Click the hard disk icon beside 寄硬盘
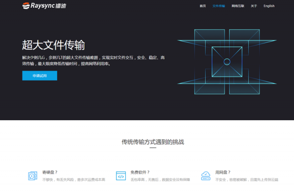 (33, 176)
